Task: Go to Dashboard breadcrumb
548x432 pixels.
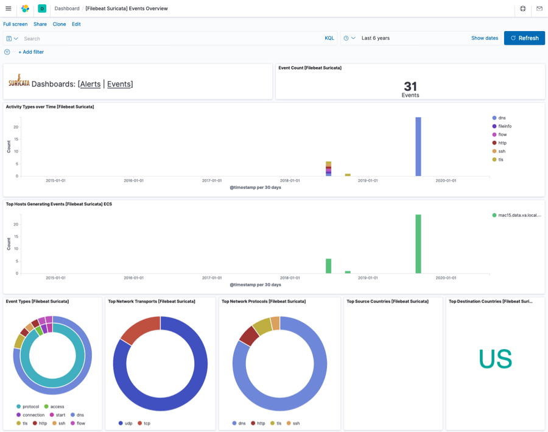Action: coord(67,9)
